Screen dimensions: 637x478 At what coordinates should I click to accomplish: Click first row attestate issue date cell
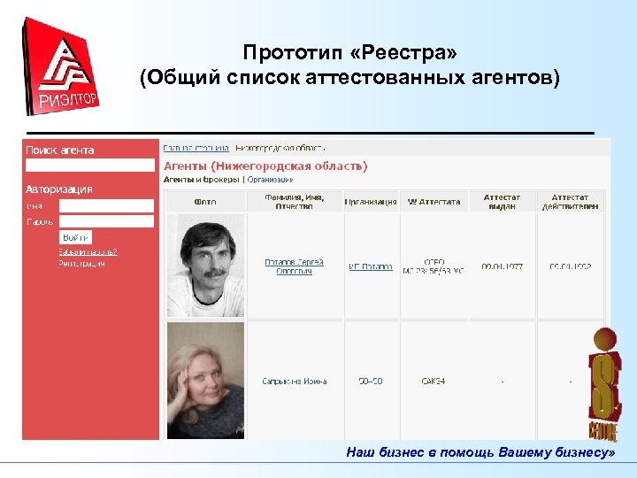point(503,266)
